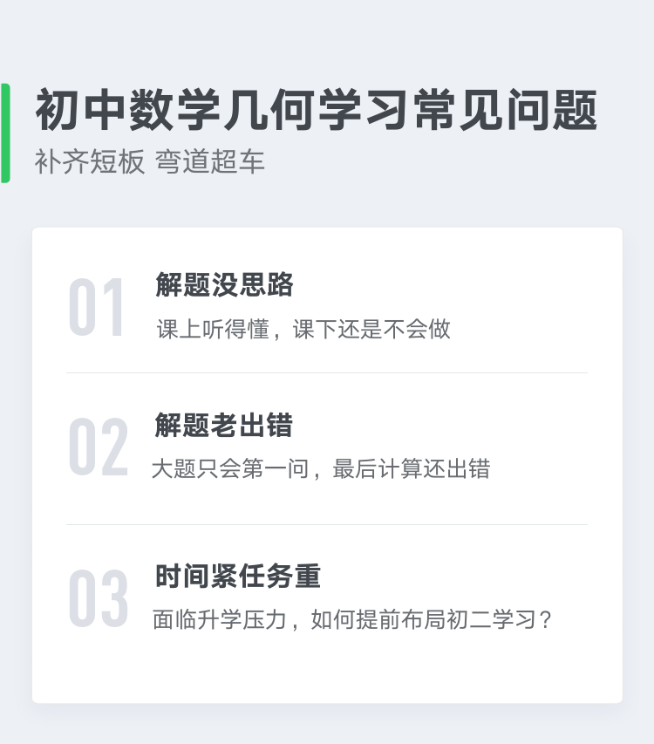This screenshot has width=654, height=744.
Task: Click the divider line below item 02
Action: tap(327, 525)
